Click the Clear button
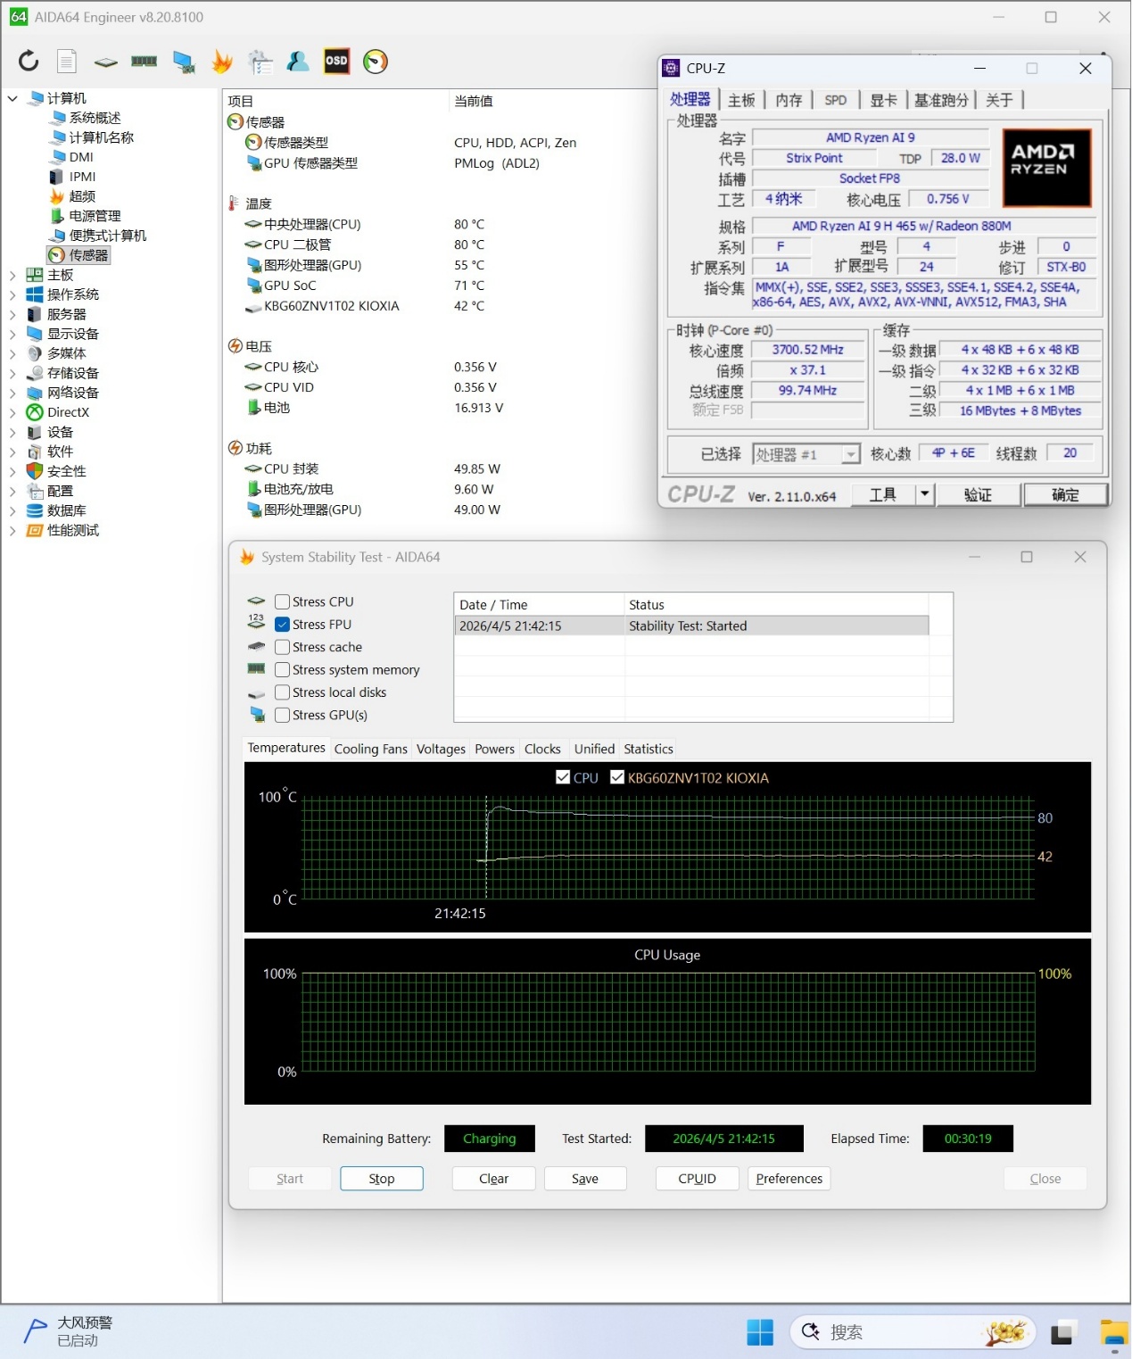The height and width of the screenshot is (1359, 1132). pyautogui.click(x=493, y=1179)
